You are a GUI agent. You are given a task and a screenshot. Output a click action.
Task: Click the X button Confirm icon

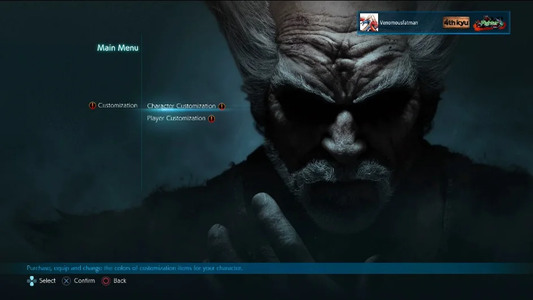point(66,281)
